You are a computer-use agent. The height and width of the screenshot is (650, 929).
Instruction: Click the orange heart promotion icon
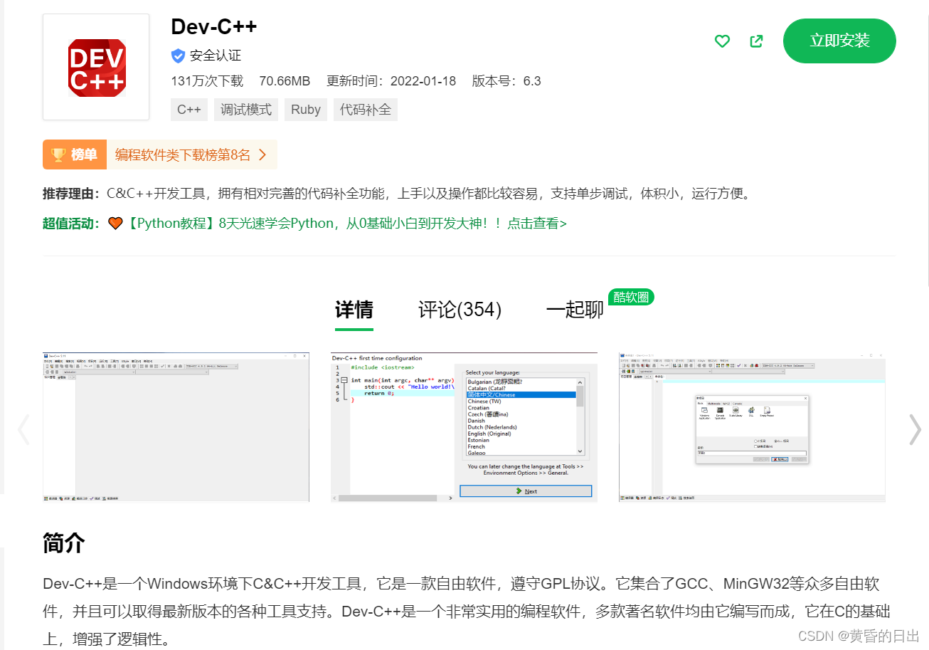116,224
